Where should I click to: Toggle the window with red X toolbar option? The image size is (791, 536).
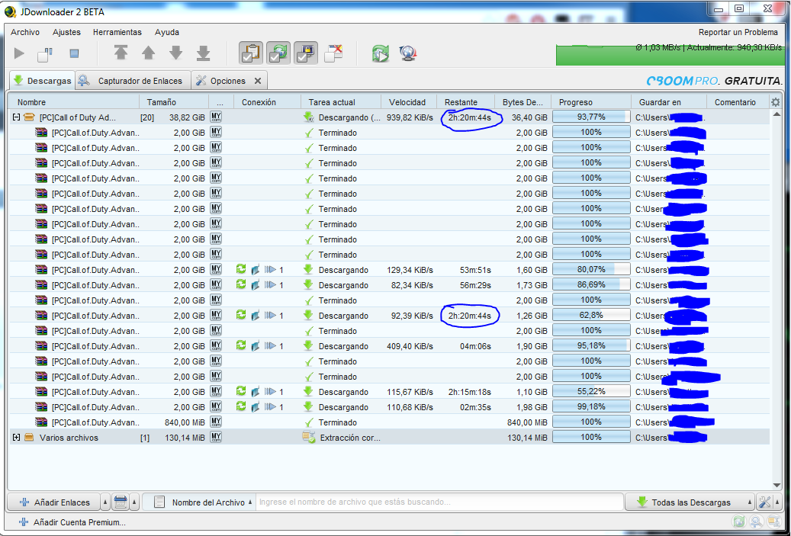point(333,53)
